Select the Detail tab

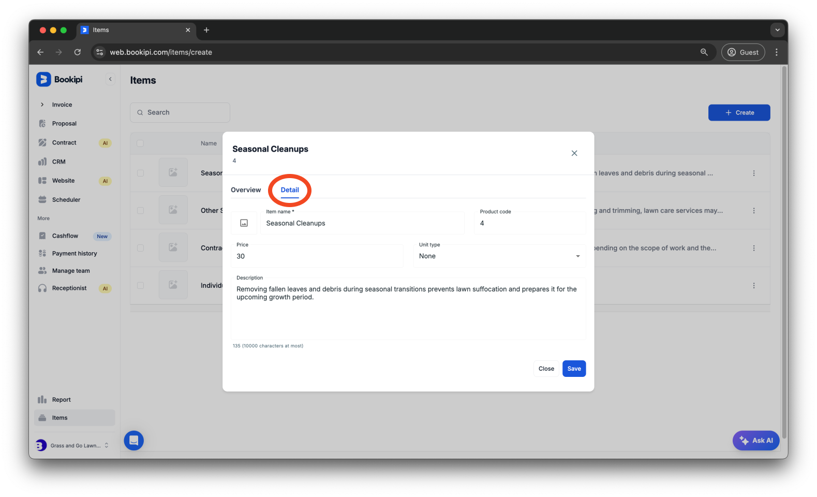[290, 190]
